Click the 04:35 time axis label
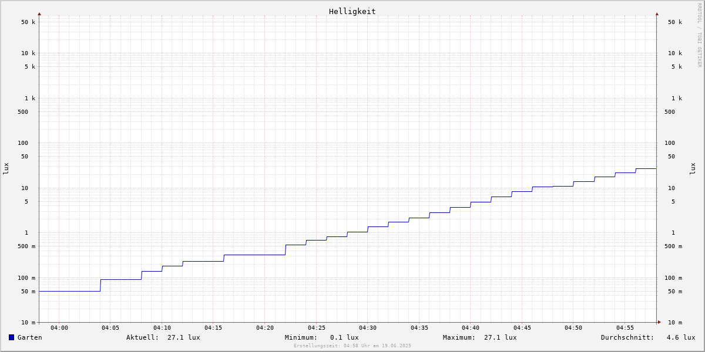This screenshot has width=705, height=352. point(419,327)
